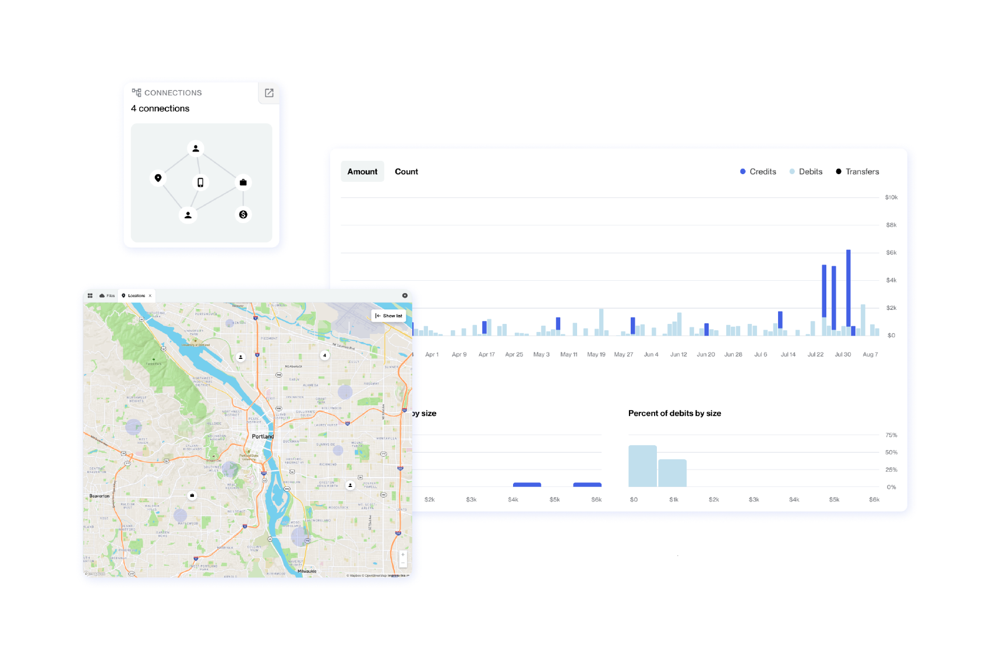Select the bottom person node in the connections graph
The height and width of the screenshot is (660, 990).
tap(188, 215)
